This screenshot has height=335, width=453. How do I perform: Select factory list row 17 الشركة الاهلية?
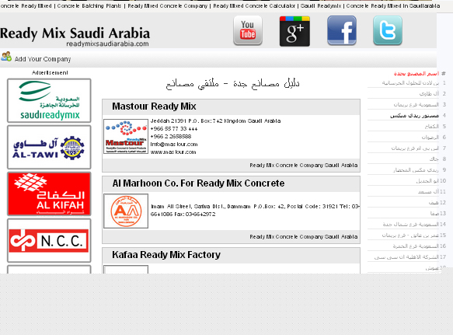[x=407, y=256]
